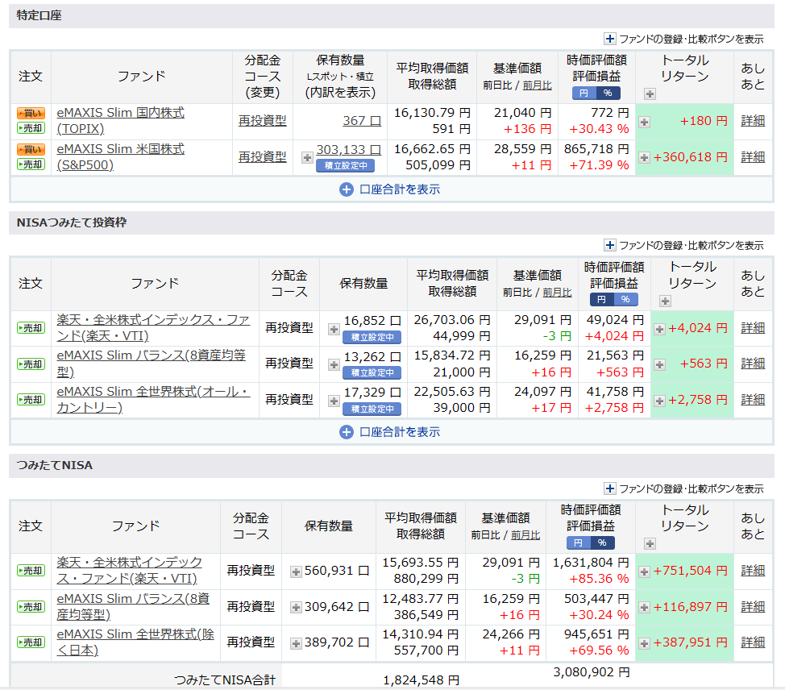785x690 pixels.
Task: Click 積立設定中 badge under 17,329 口
Action: [x=372, y=409]
